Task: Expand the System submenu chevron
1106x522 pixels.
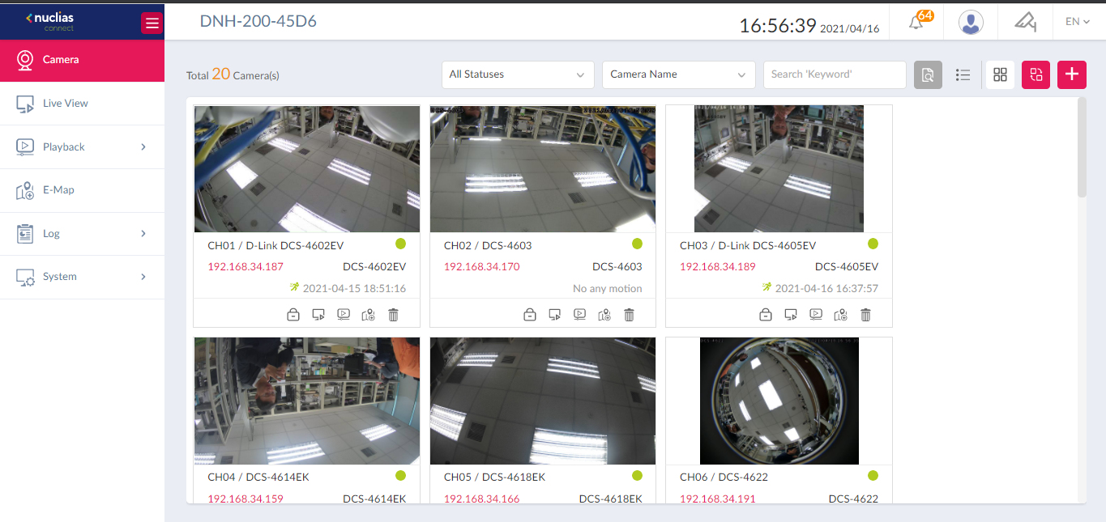Action: tap(143, 276)
